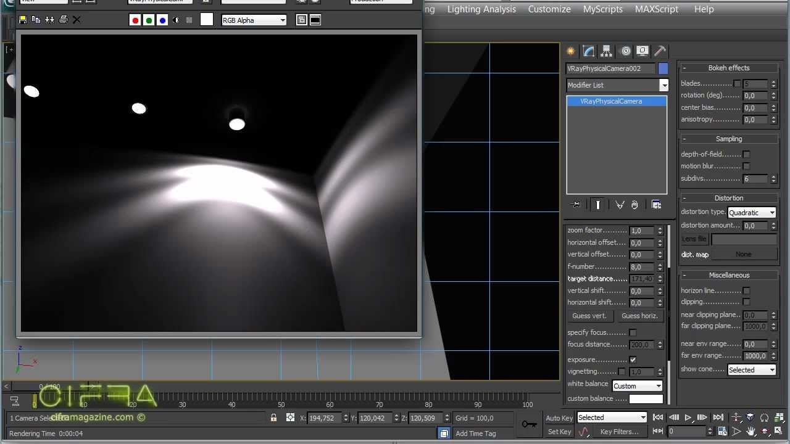
Task: Open key mode Selected dropdown beside Auto Key
Action: point(612,418)
